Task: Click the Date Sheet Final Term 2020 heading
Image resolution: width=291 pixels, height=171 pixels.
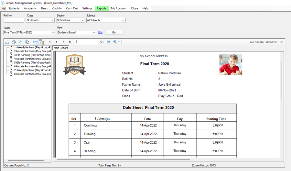Action: point(148,108)
